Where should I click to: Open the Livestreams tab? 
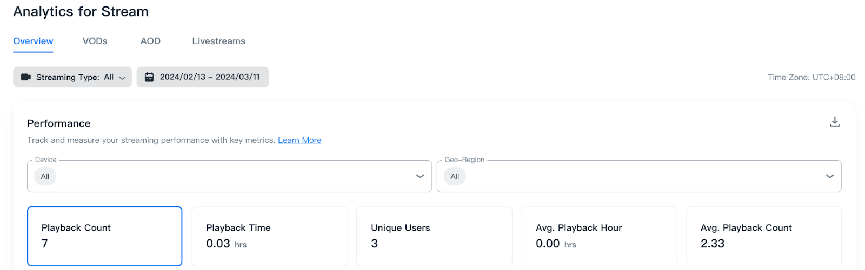click(x=218, y=41)
